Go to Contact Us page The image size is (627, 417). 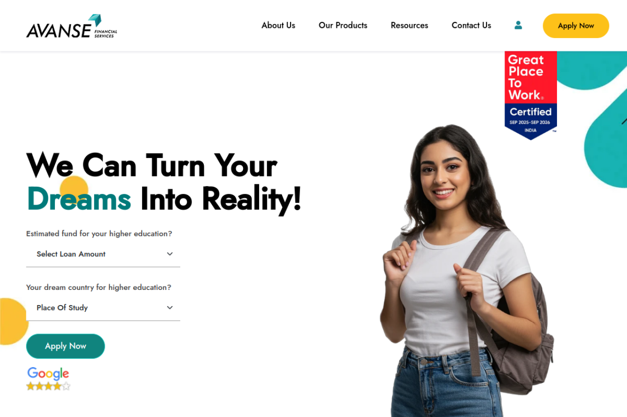471,25
